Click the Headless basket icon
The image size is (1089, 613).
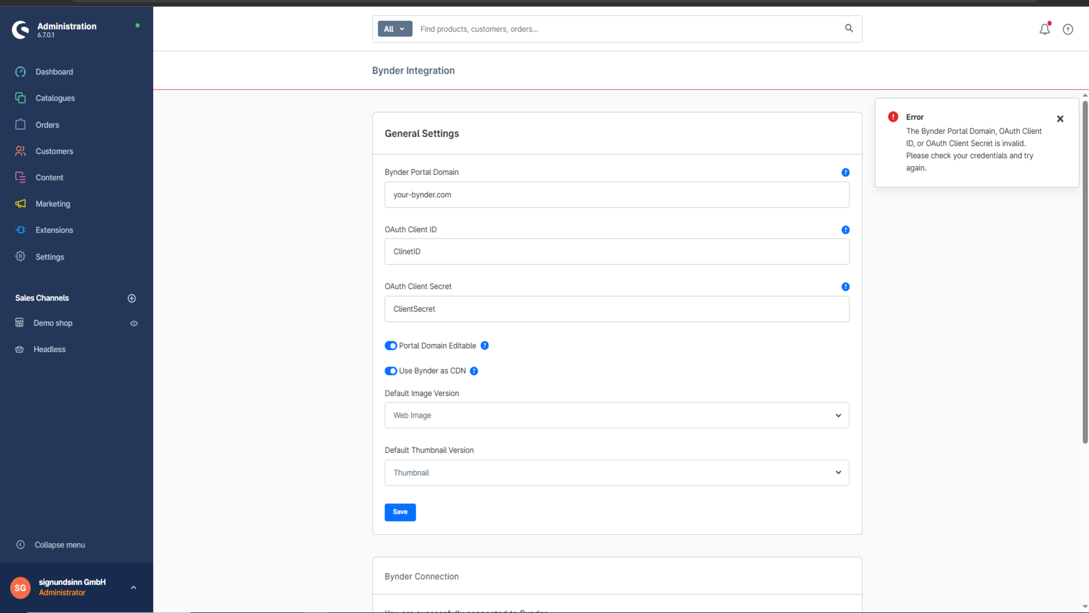tap(19, 349)
